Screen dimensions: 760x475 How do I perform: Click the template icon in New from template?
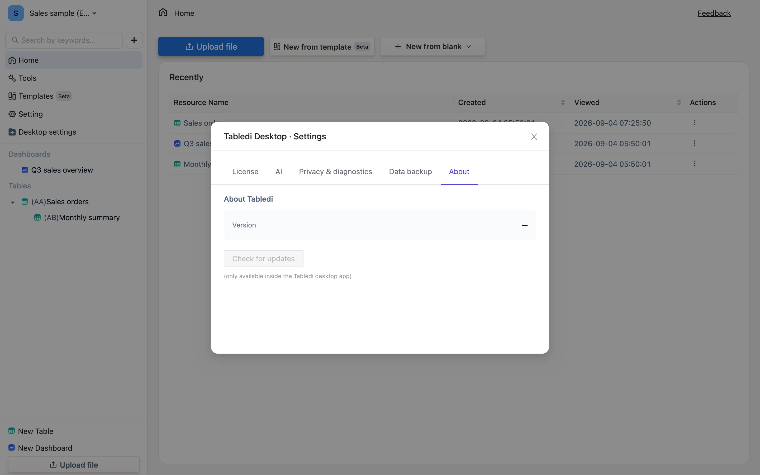[277, 46]
